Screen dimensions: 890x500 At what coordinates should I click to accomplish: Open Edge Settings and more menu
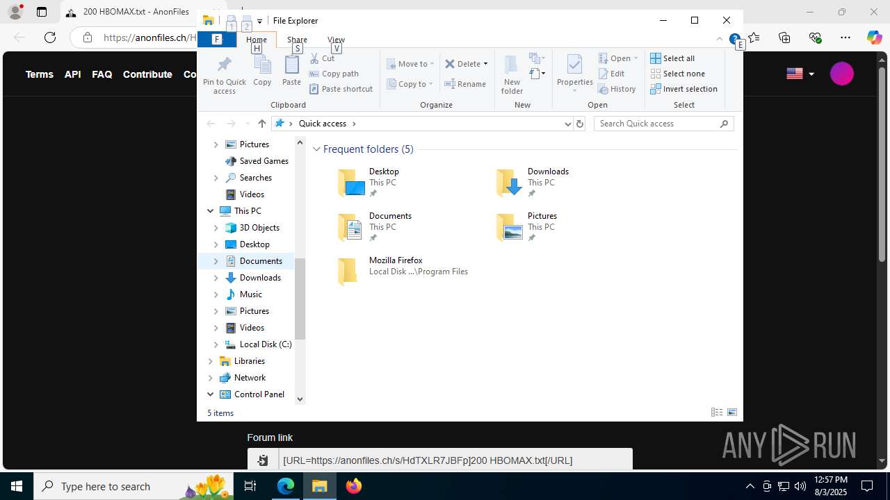coord(845,37)
